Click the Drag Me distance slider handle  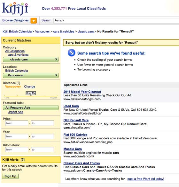click(x=31, y=93)
